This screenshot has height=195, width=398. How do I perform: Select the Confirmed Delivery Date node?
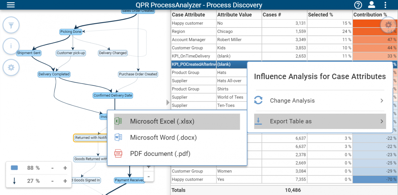[113, 96]
